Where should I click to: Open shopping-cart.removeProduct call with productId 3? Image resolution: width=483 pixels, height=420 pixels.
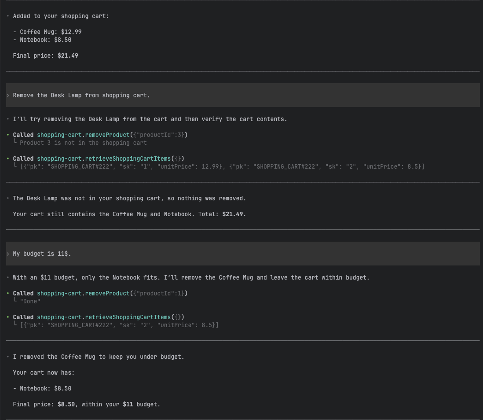(x=100, y=135)
